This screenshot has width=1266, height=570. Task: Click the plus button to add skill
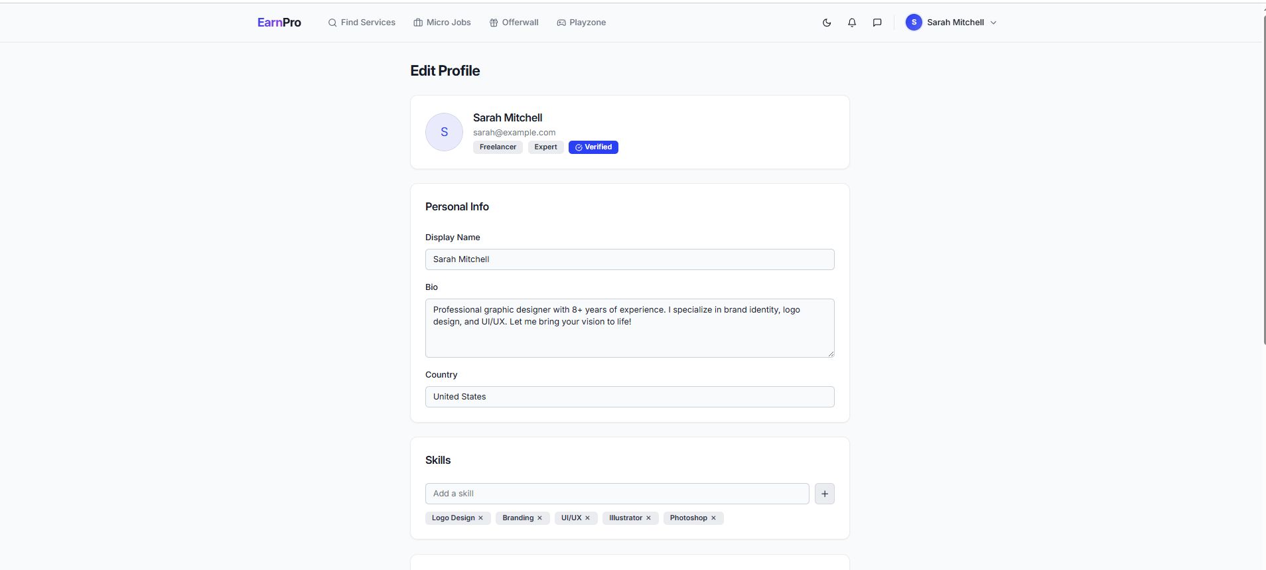(824, 494)
